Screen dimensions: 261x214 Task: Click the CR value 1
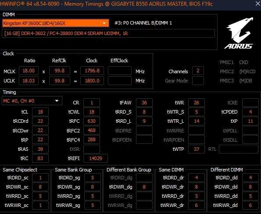coord(92,103)
